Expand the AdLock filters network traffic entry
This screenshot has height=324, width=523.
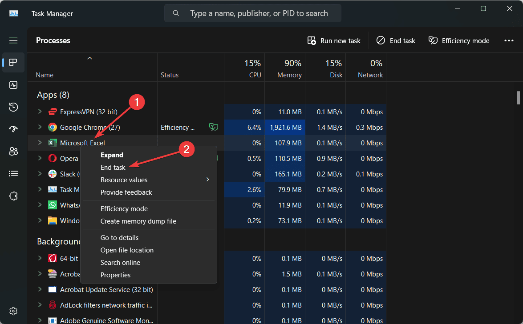40,305
